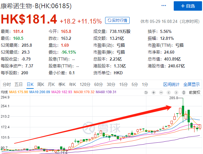The width and height of the screenshot is (203, 154).
Task: Switch to the 1分 chart tab
Action: 145,84
